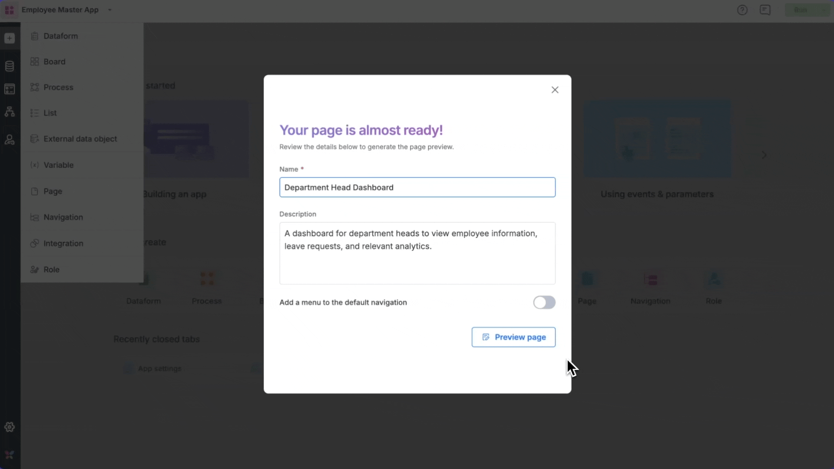
Task: Close the page creation dialog
Action: pyautogui.click(x=555, y=90)
